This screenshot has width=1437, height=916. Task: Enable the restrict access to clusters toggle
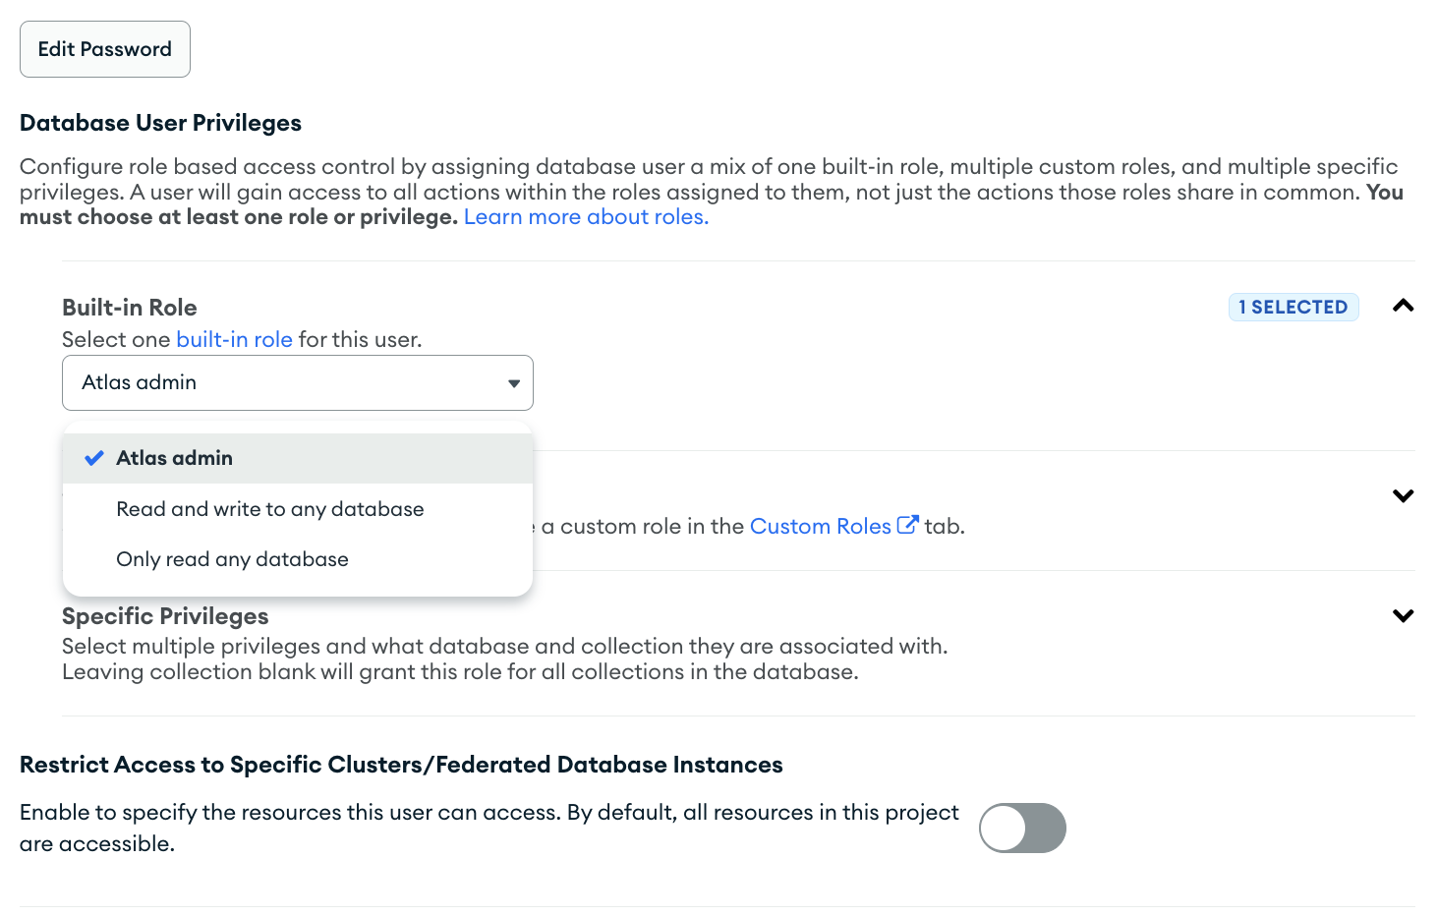coord(1022,828)
